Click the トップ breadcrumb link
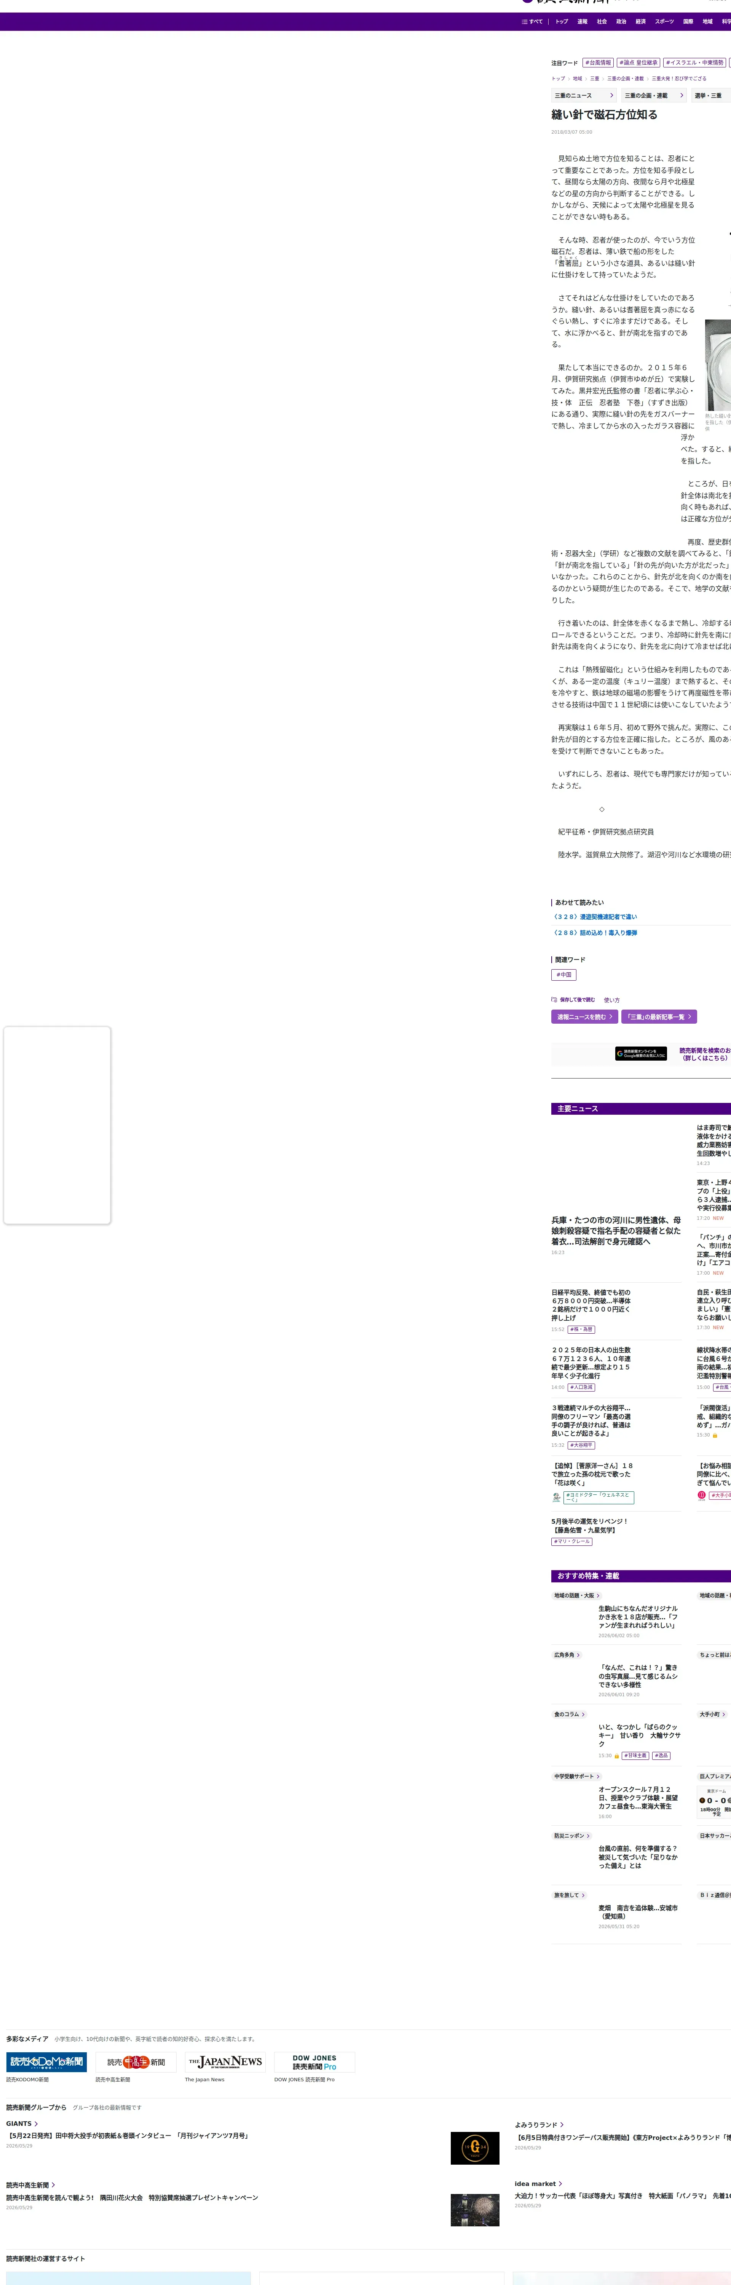The height and width of the screenshot is (2285, 731). [x=558, y=79]
